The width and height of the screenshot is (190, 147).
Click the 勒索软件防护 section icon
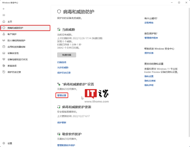click(x=59, y=134)
